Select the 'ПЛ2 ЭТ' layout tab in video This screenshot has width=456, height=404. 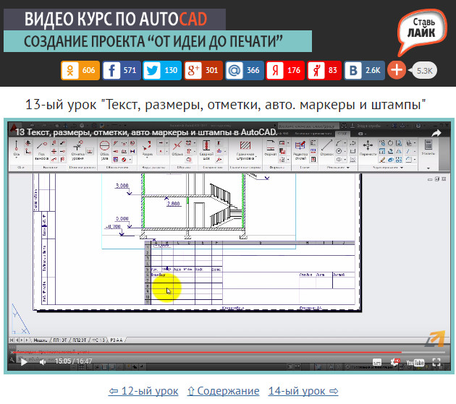point(80,340)
